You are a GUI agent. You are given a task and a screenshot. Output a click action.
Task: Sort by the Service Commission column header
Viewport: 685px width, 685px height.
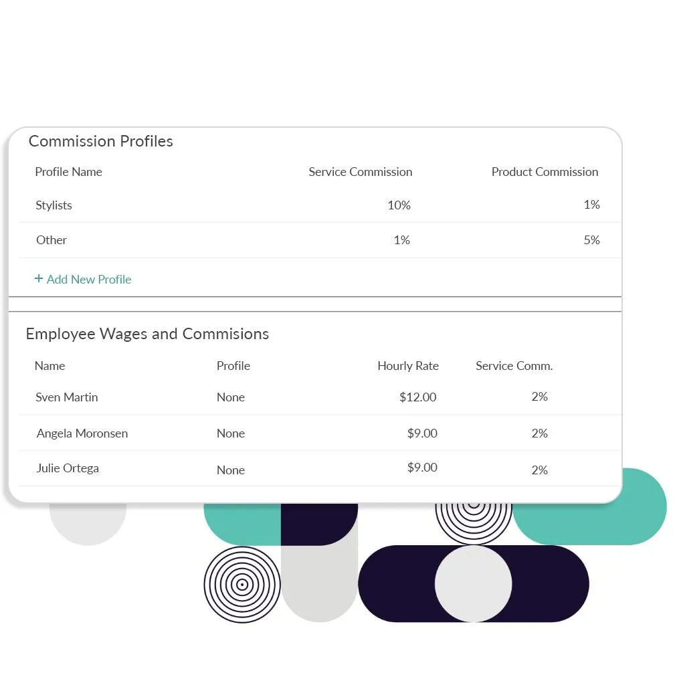point(360,172)
